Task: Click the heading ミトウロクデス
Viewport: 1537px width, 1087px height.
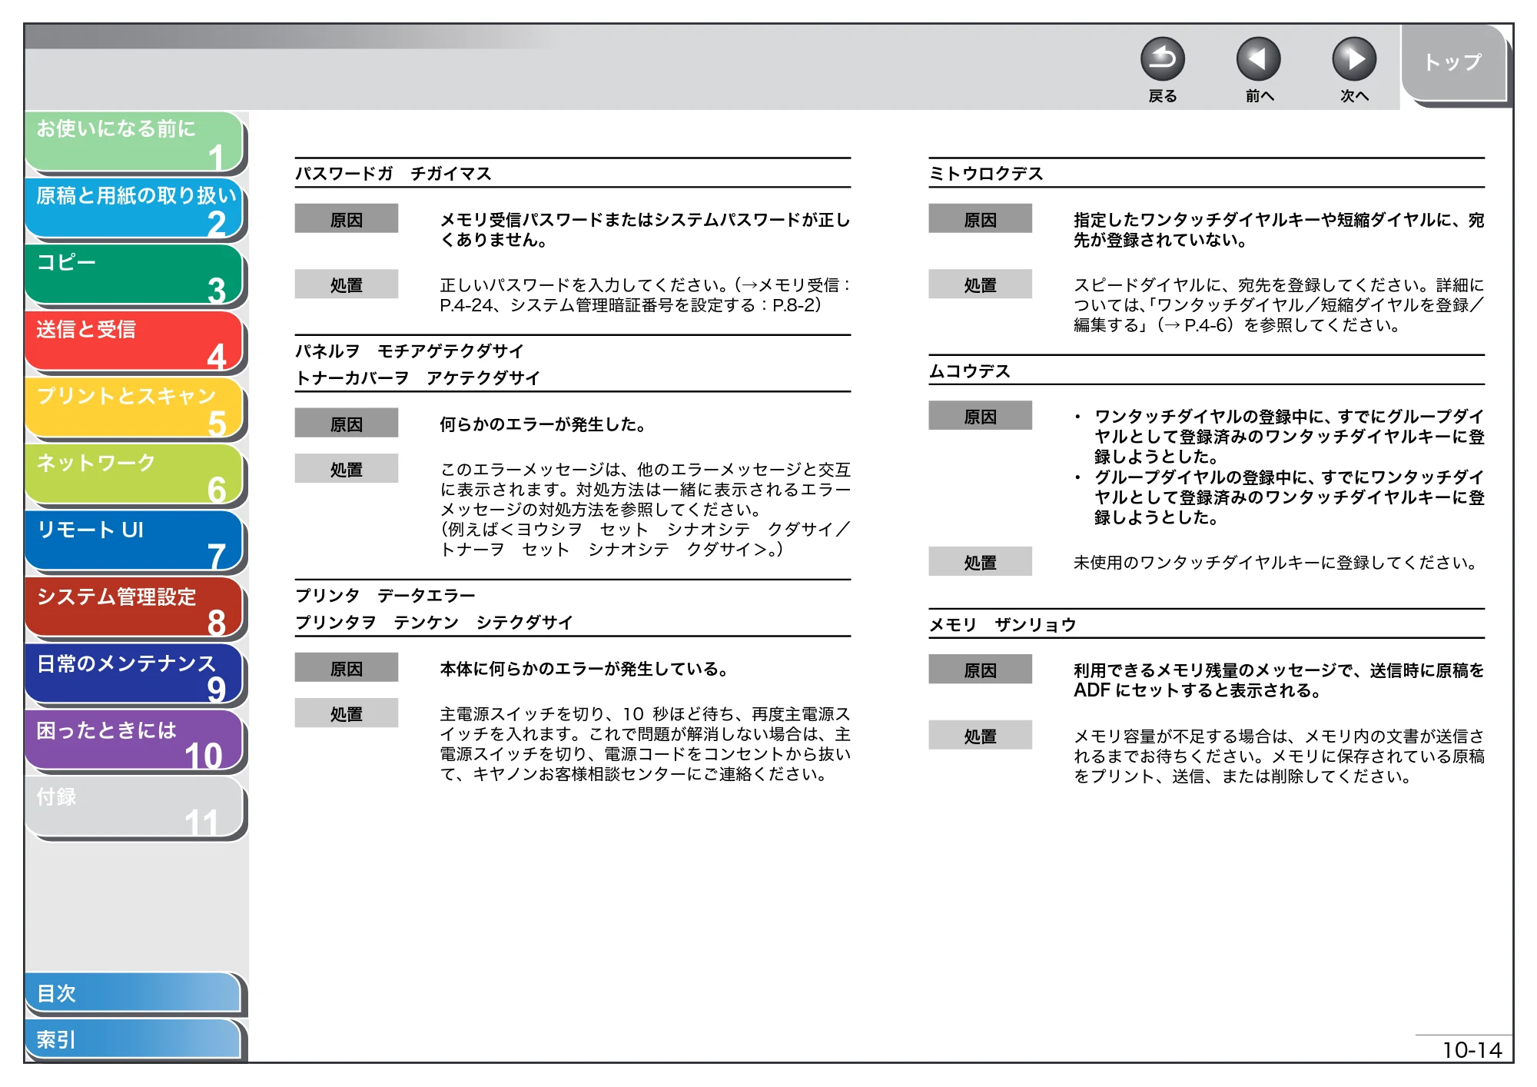Action: click(987, 174)
